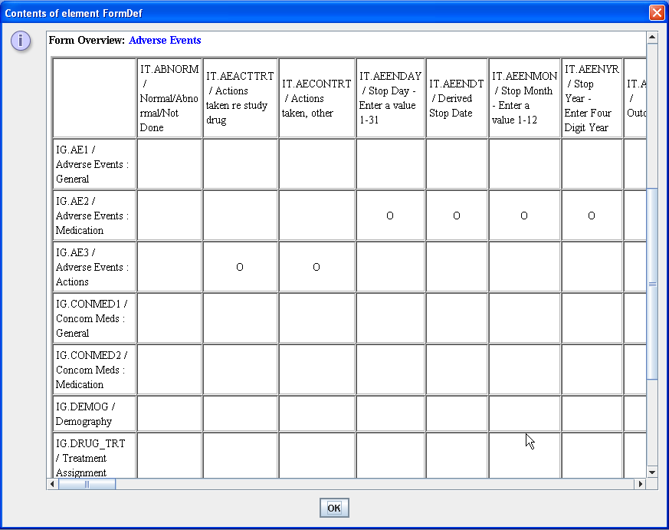Click the OK button
This screenshot has height=530, width=669.
point(334,508)
